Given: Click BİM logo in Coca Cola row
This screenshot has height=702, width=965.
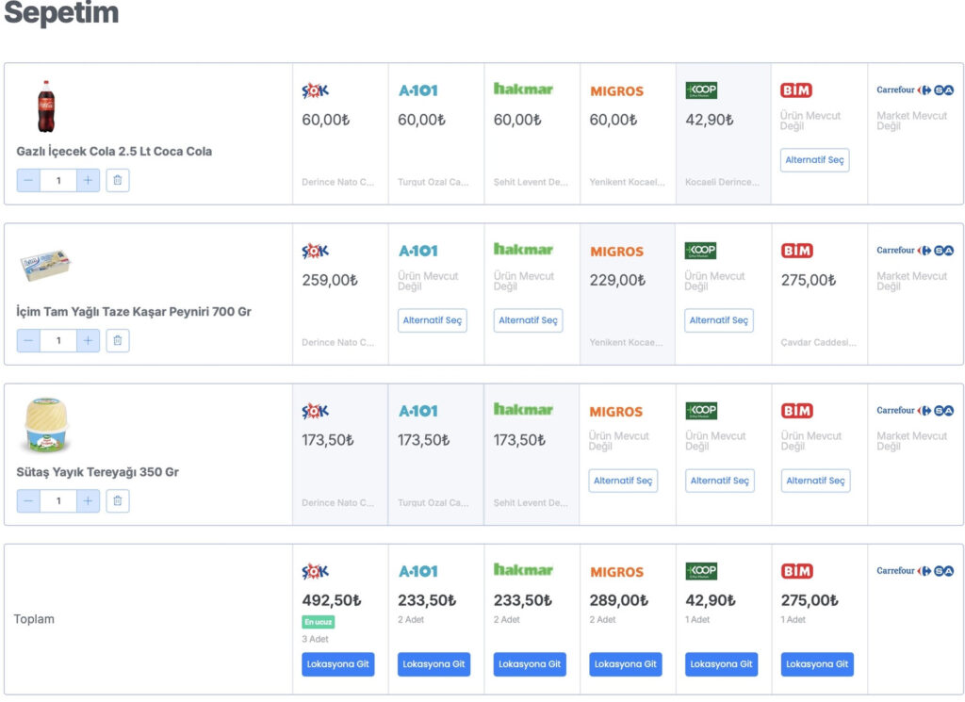Looking at the screenshot, I should [796, 90].
